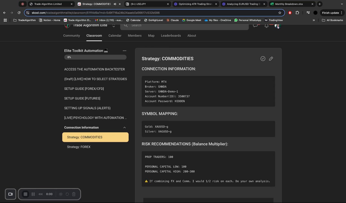Open the chat messages icon
Viewport: 346px width, 203px height.
255,25
